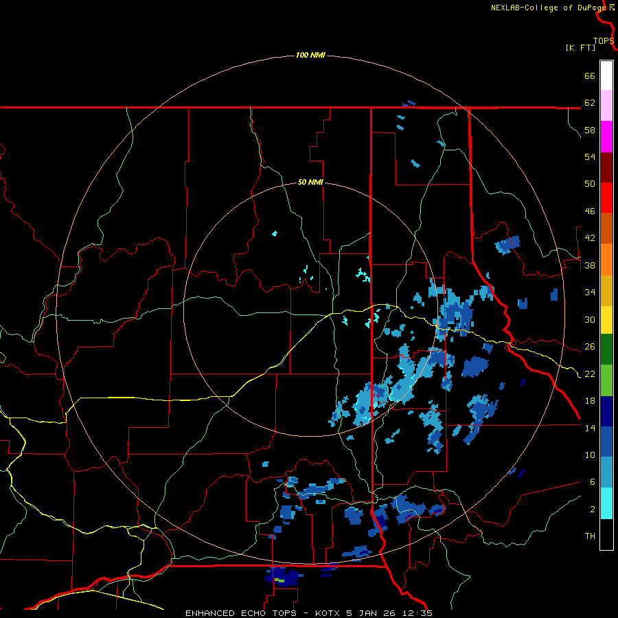This screenshot has height=618, width=618.
Task: Click the 100 NMI range ring label
Action: point(310,55)
